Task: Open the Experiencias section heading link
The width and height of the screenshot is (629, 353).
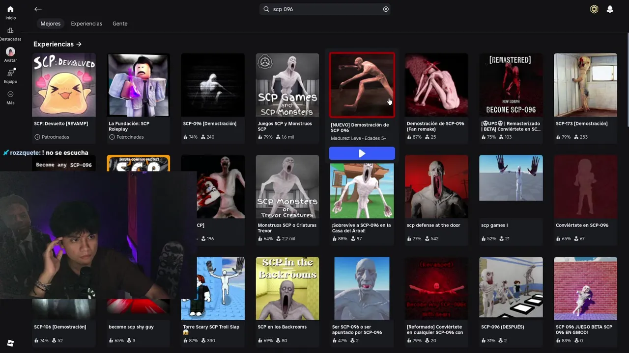Action: click(x=57, y=44)
